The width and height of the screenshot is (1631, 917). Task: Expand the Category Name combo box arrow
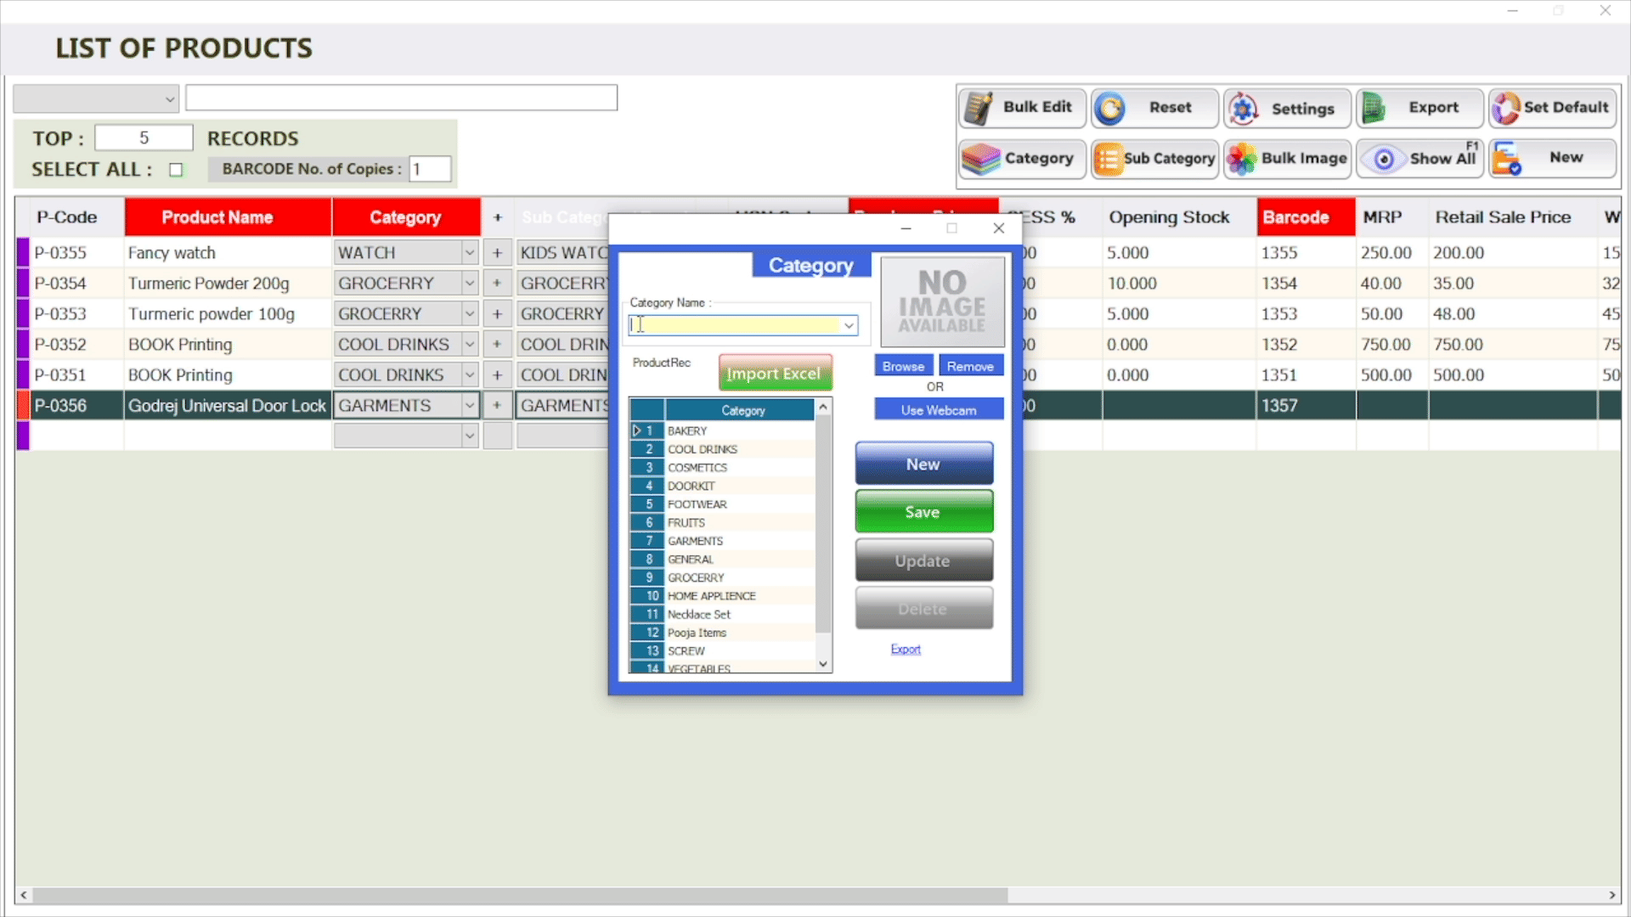click(849, 325)
